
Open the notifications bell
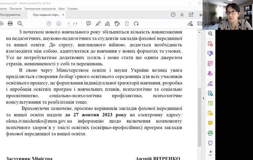182,15
